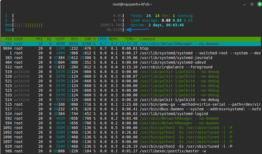Screen dimensions: 262x154
Task: Select tuned thread with PID 1092
Action: pyautogui.click(x=131, y=132)
